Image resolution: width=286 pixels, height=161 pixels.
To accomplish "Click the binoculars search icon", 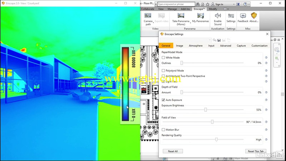I will (x=198, y=4).
